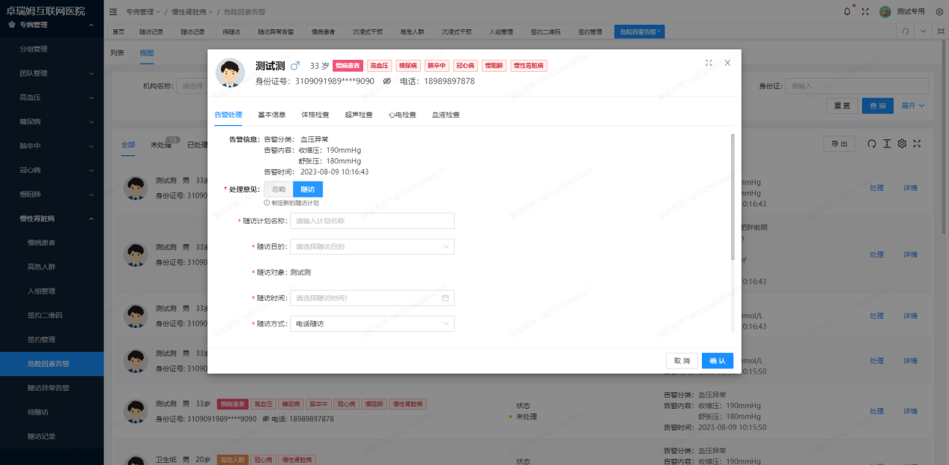Open the 随访目的 dropdown
This screenshot has width=949, height=465.
pos(372,246)
